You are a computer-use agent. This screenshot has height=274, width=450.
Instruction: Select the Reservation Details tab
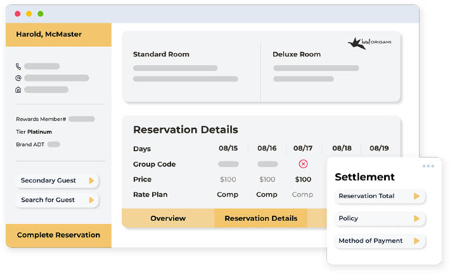tap(260, 218)
